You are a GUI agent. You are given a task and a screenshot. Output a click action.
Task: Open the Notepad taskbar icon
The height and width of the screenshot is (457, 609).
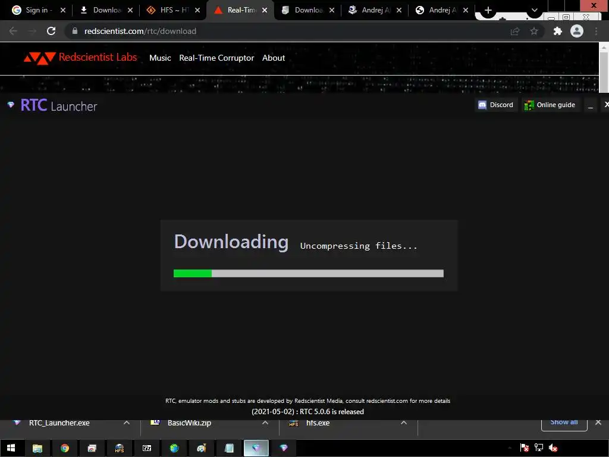[229, 448]
